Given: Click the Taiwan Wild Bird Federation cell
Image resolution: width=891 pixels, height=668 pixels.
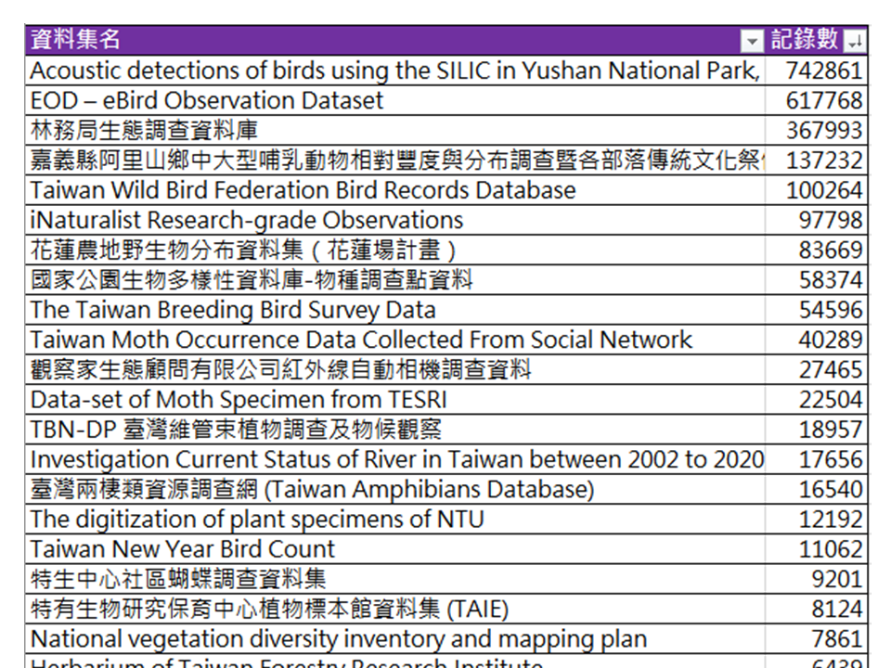Looking at the screenshot, I should pos(303,190).
